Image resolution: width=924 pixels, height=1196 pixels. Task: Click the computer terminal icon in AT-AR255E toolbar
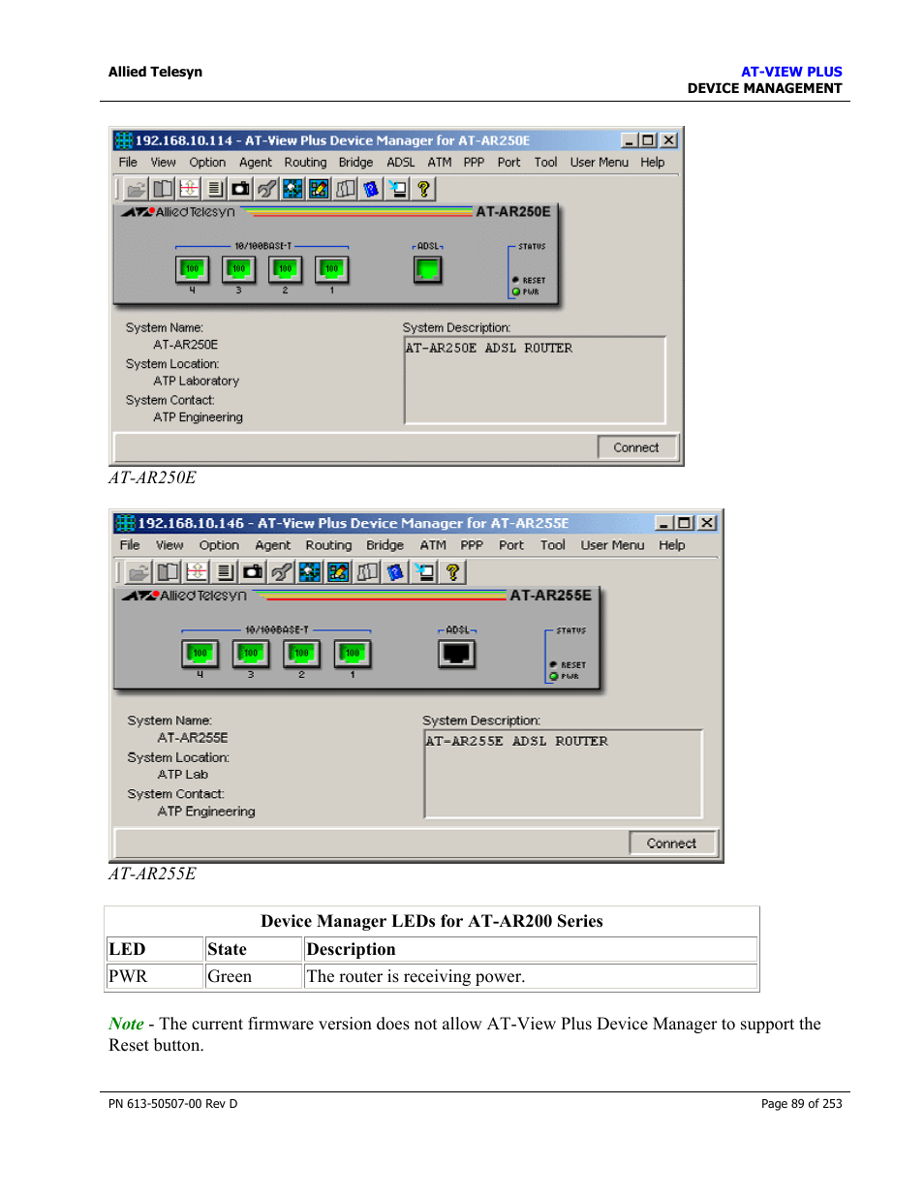coord(424,572)
